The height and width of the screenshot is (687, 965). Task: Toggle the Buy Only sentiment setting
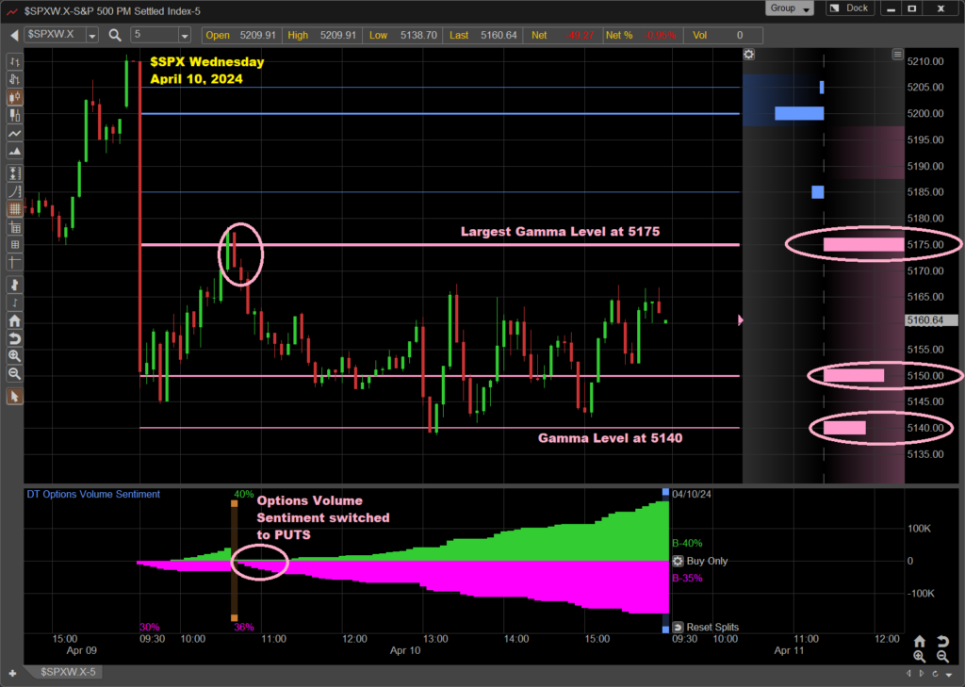click(678, 561)
